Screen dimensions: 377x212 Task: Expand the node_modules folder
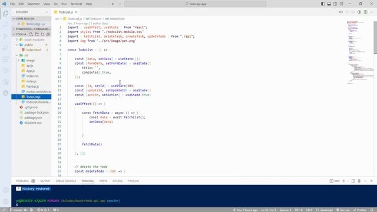[x=31, y=39]
